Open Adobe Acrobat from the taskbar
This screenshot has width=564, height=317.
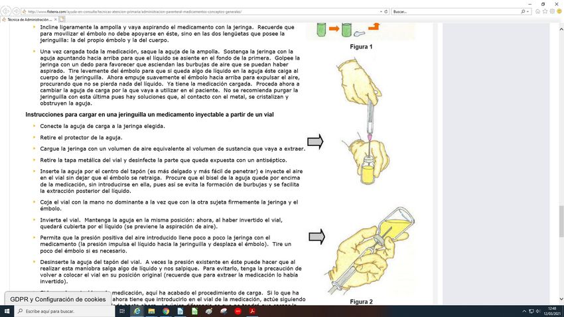point(251,310)
